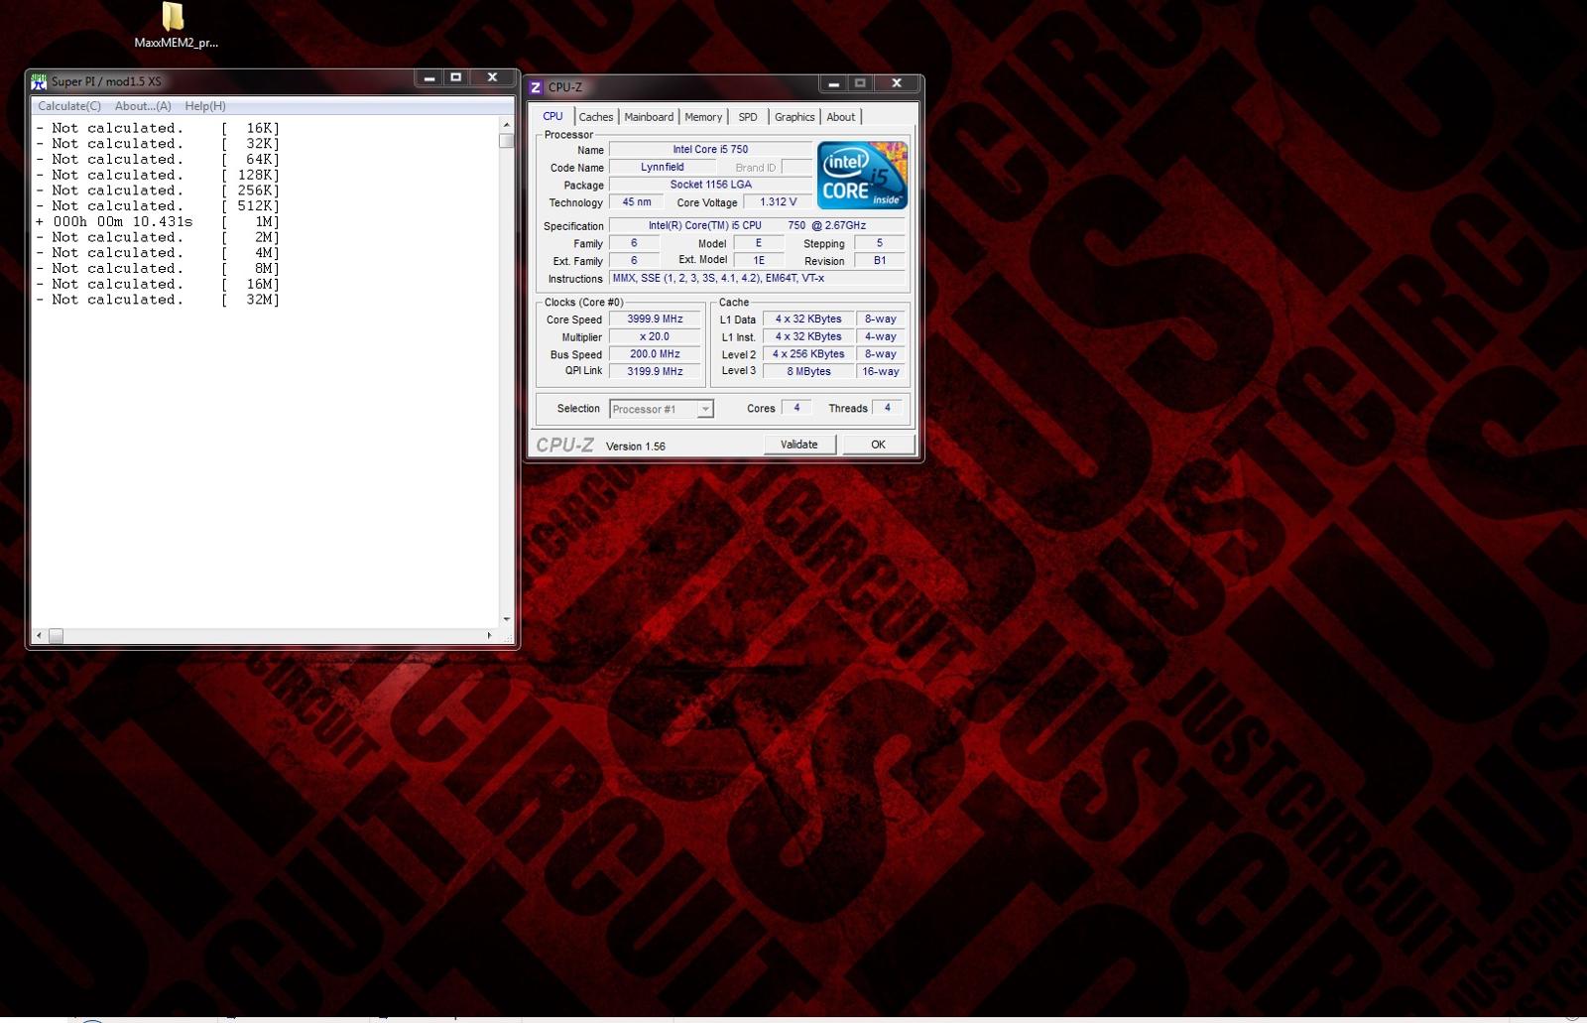Click the 16K 'Not calculated' row
Screen dimensions: 1587x1023
point(159,128)
